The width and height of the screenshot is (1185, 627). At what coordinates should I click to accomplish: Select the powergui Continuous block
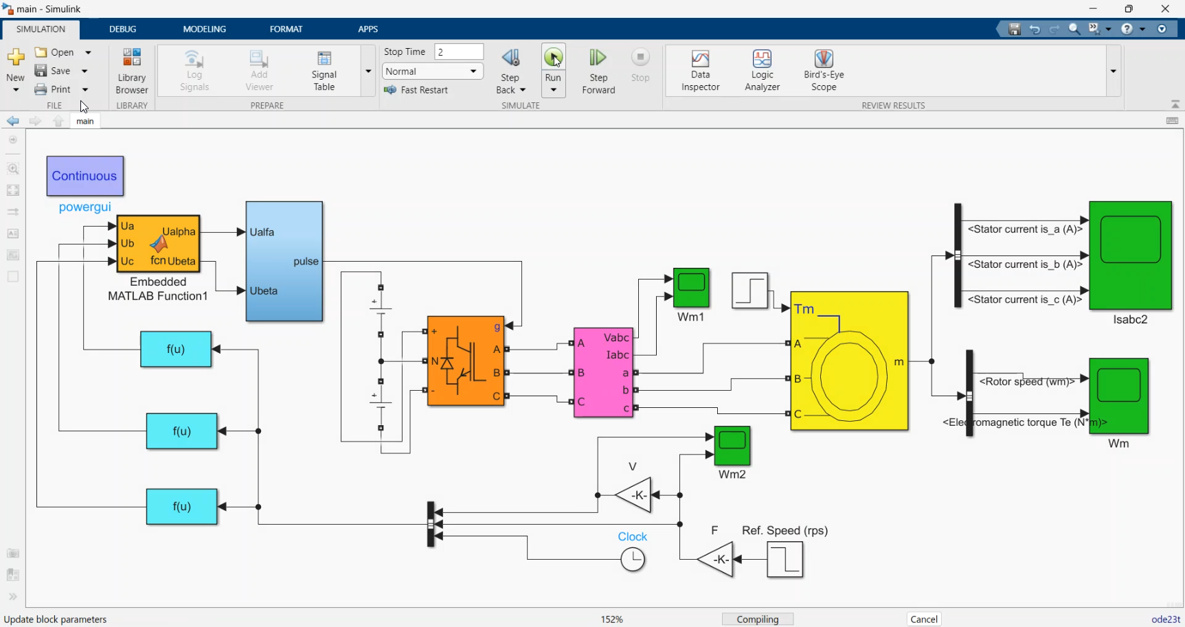point(85,176)
